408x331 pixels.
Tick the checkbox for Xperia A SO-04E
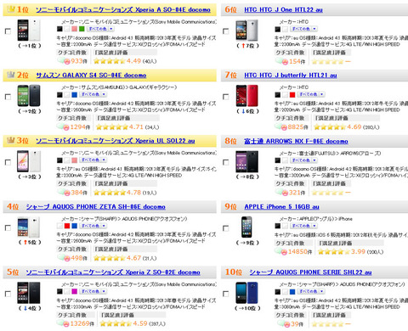click(8, 31)
